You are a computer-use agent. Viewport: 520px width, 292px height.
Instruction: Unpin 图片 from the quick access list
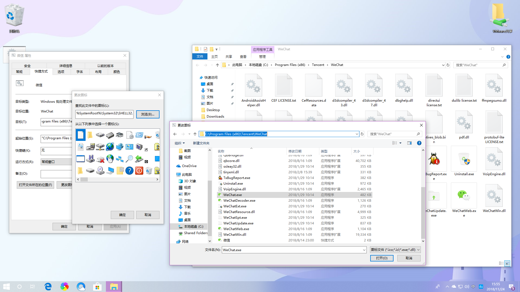click(232, 103)
